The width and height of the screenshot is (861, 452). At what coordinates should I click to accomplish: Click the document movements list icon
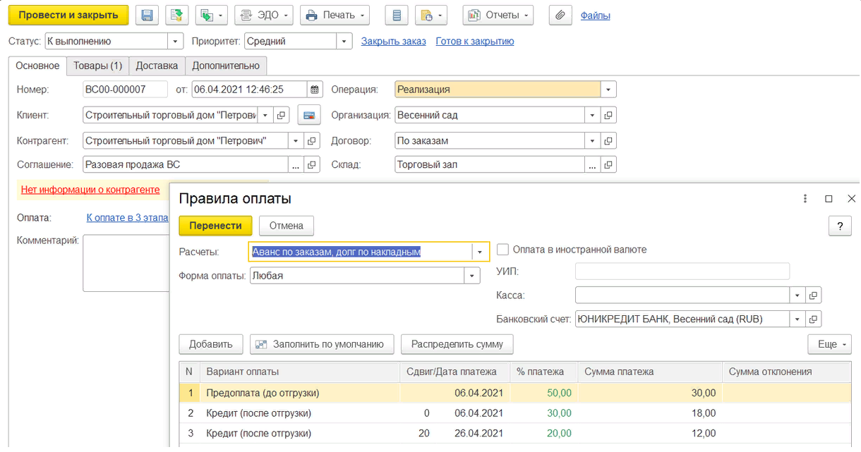click(x=397, y=16)
